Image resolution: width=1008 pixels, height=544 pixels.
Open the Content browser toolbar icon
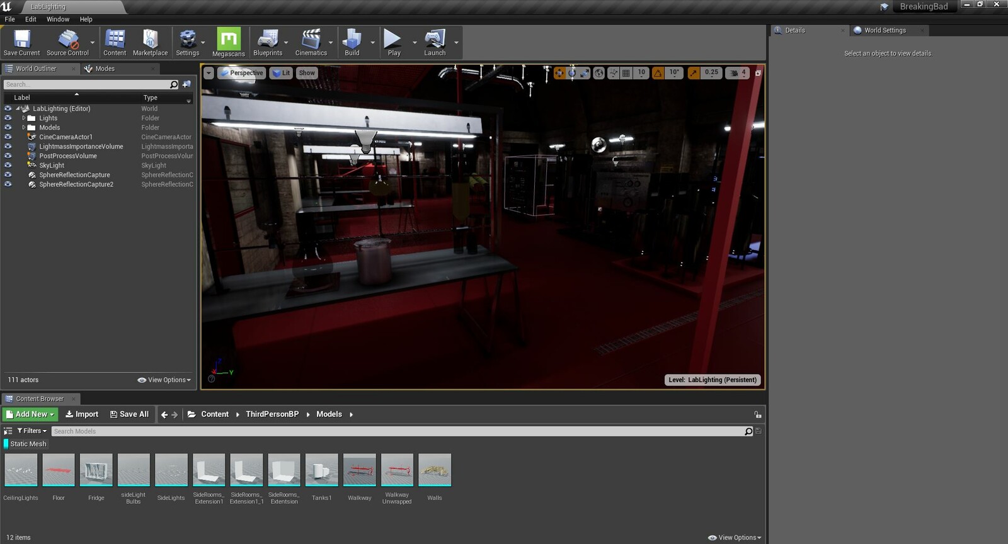(x=115, y=43)
